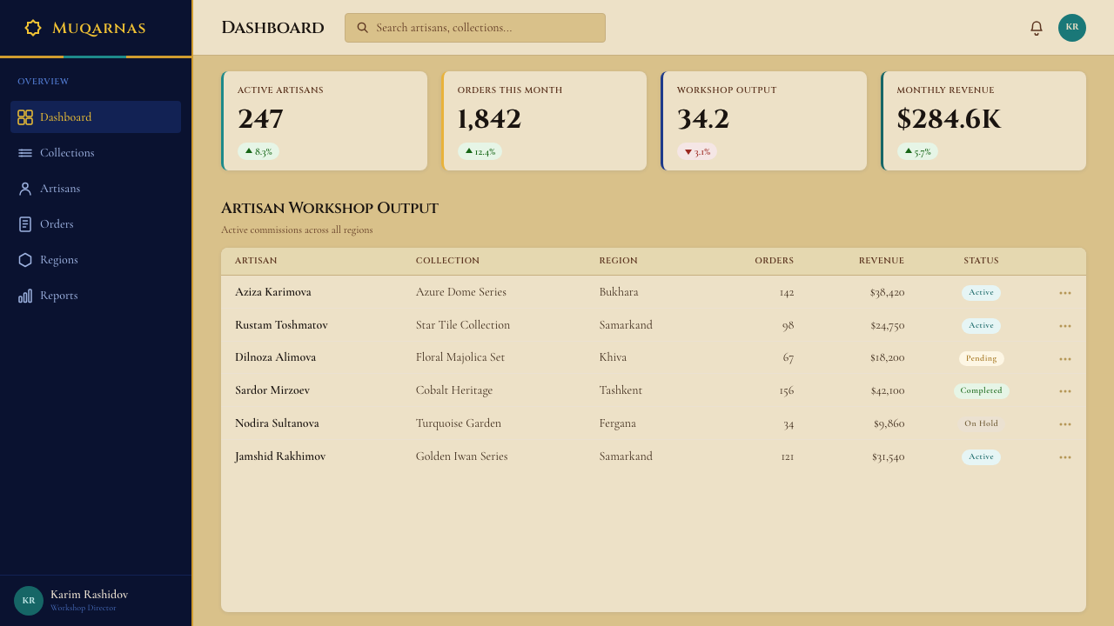Open row actions for Nodira Sultanova

click(x=1065, y=424)
